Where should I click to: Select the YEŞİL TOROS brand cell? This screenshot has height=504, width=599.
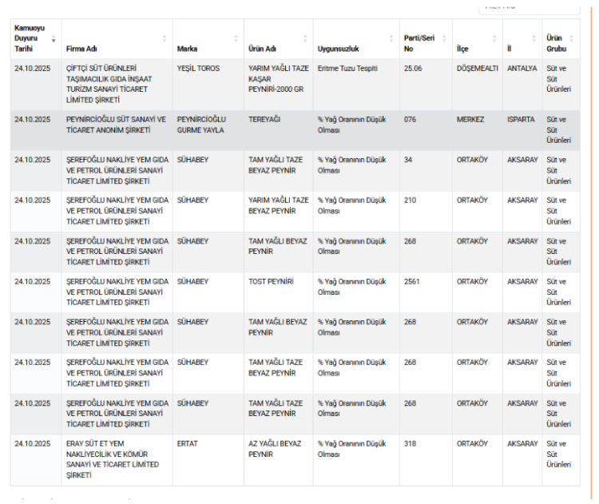(197, 69)
